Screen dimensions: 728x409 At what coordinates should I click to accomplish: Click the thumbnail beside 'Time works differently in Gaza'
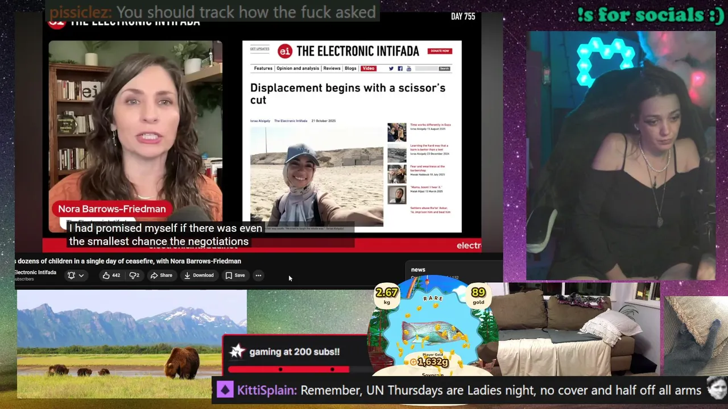click(397, 132)
